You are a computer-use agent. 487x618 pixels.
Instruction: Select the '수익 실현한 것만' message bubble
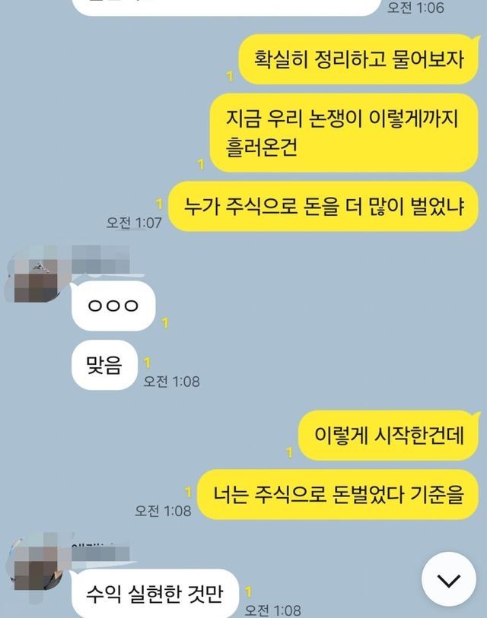(x=154, y=594)
